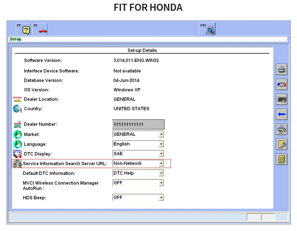Viewport: 297px width, 231px height.
Task: Click the Set-up tab label
Action: (x=15, y=39)
